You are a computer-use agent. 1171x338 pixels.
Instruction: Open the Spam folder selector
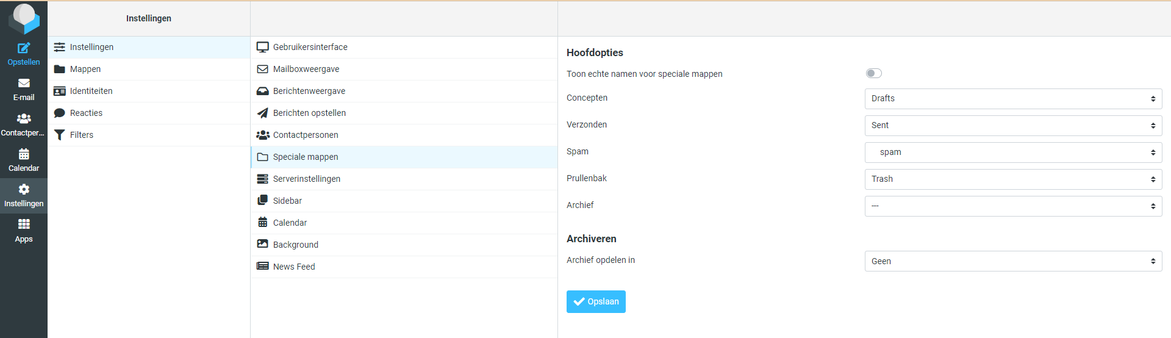pos(1012,153)
